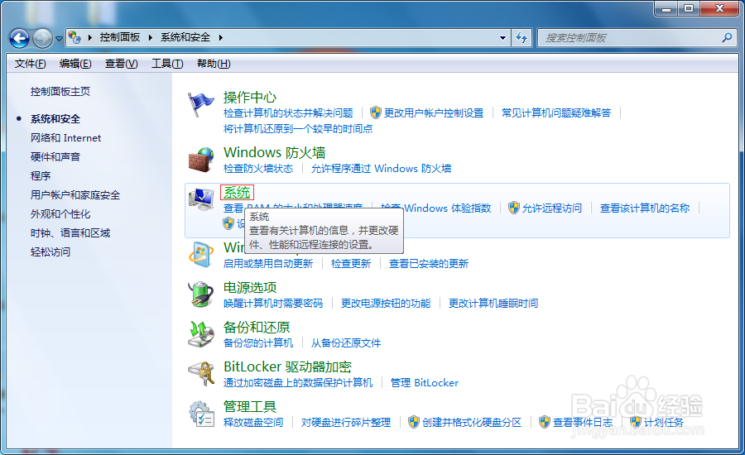Click 查看该计算机的名称 link
This screenshot has height=455, width=745.
coord(645,208)
